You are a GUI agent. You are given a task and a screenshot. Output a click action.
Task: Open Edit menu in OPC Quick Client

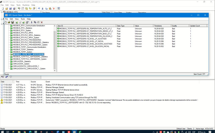11,19
